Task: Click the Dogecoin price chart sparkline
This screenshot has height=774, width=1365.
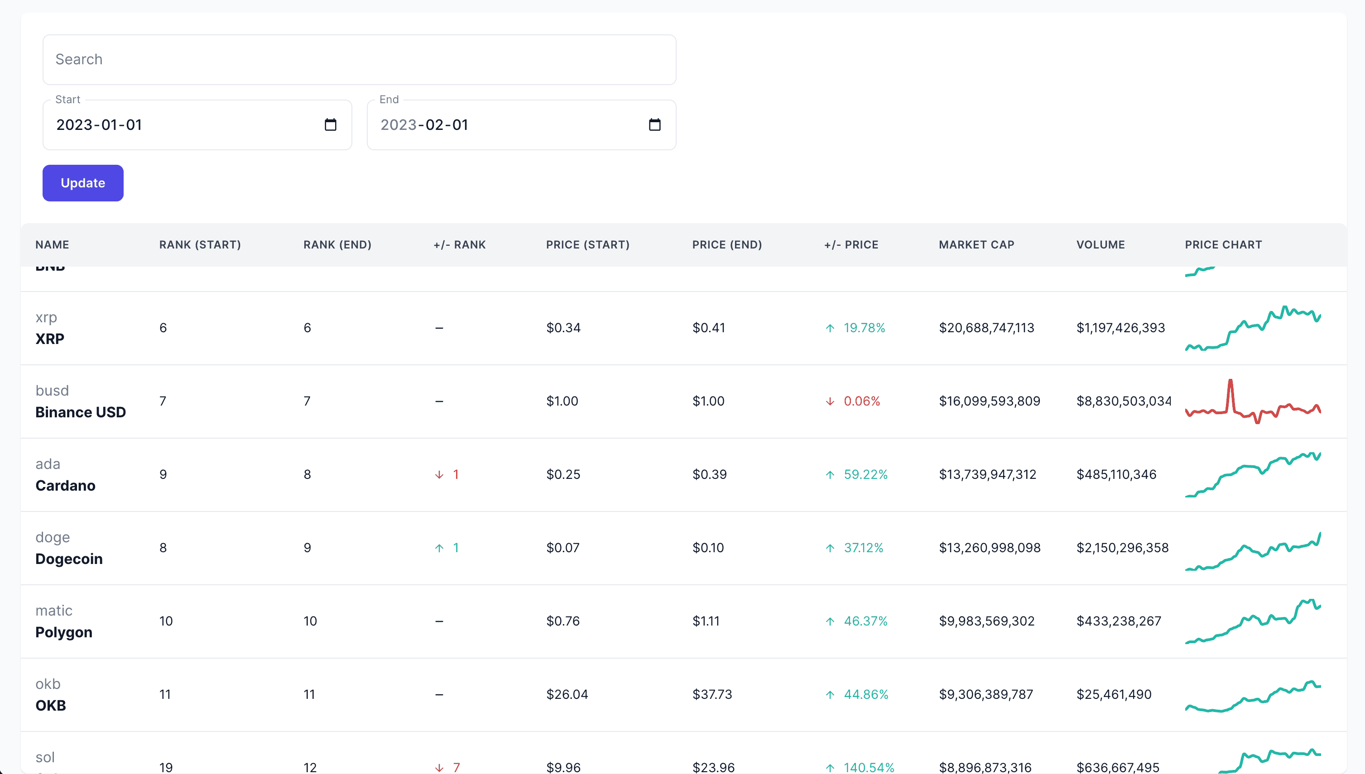Action: coord(1253,551)
